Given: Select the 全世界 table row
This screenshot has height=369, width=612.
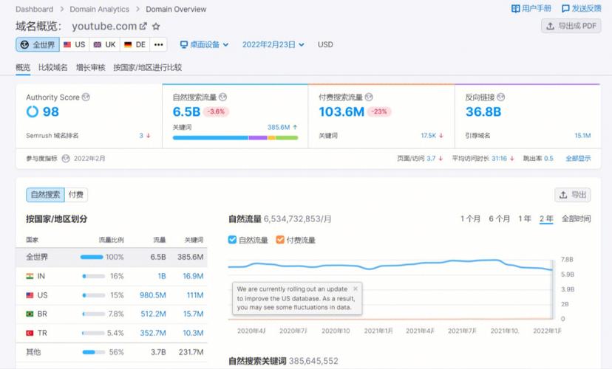Looking at the screenshot, I should 111,257.
